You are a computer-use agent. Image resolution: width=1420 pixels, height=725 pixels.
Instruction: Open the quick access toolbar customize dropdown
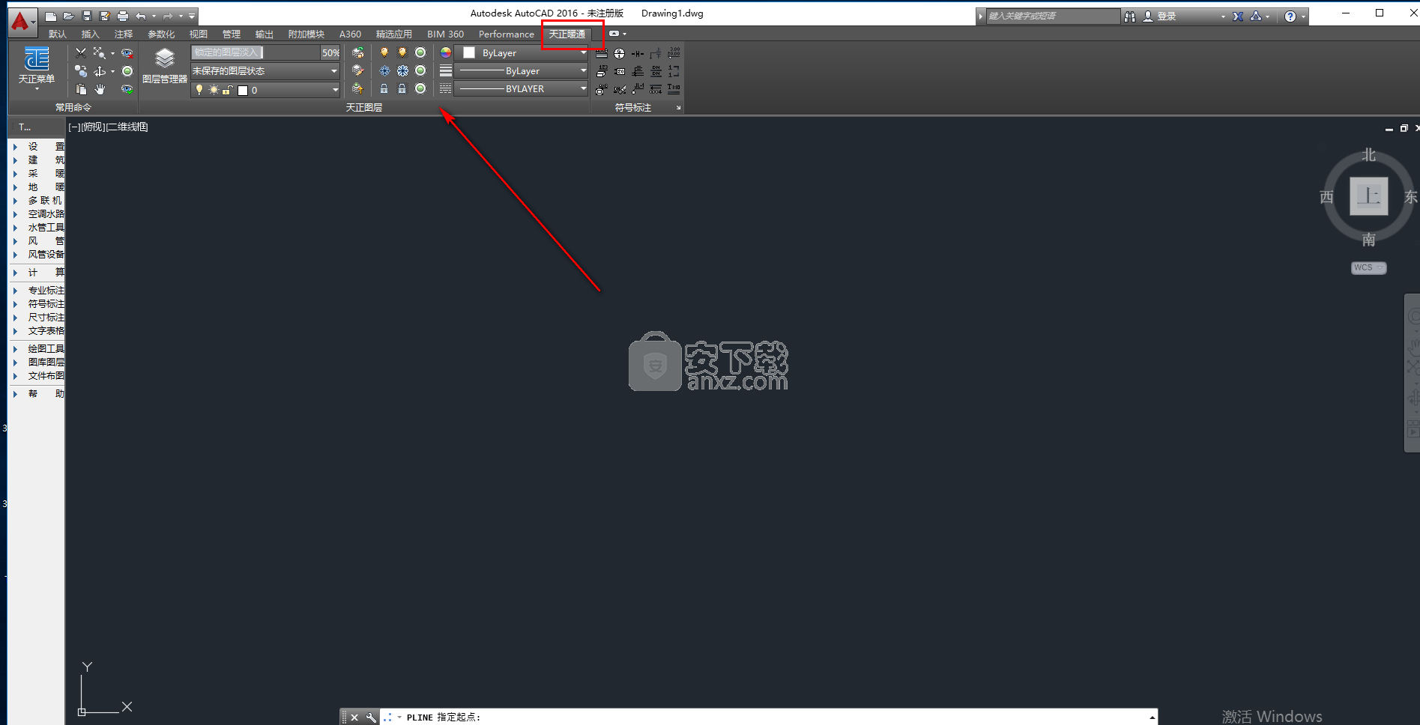pos(192,16)
